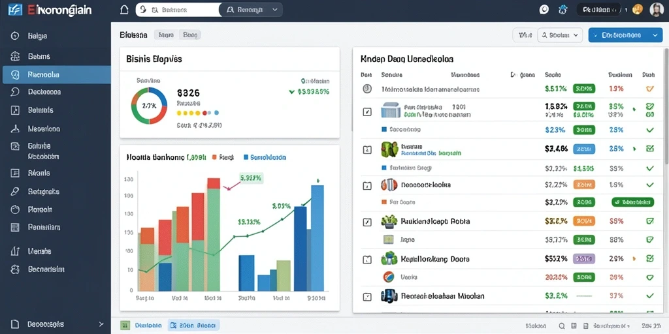Click the donut chart in Bisnis card

click(x=149, y=106)
